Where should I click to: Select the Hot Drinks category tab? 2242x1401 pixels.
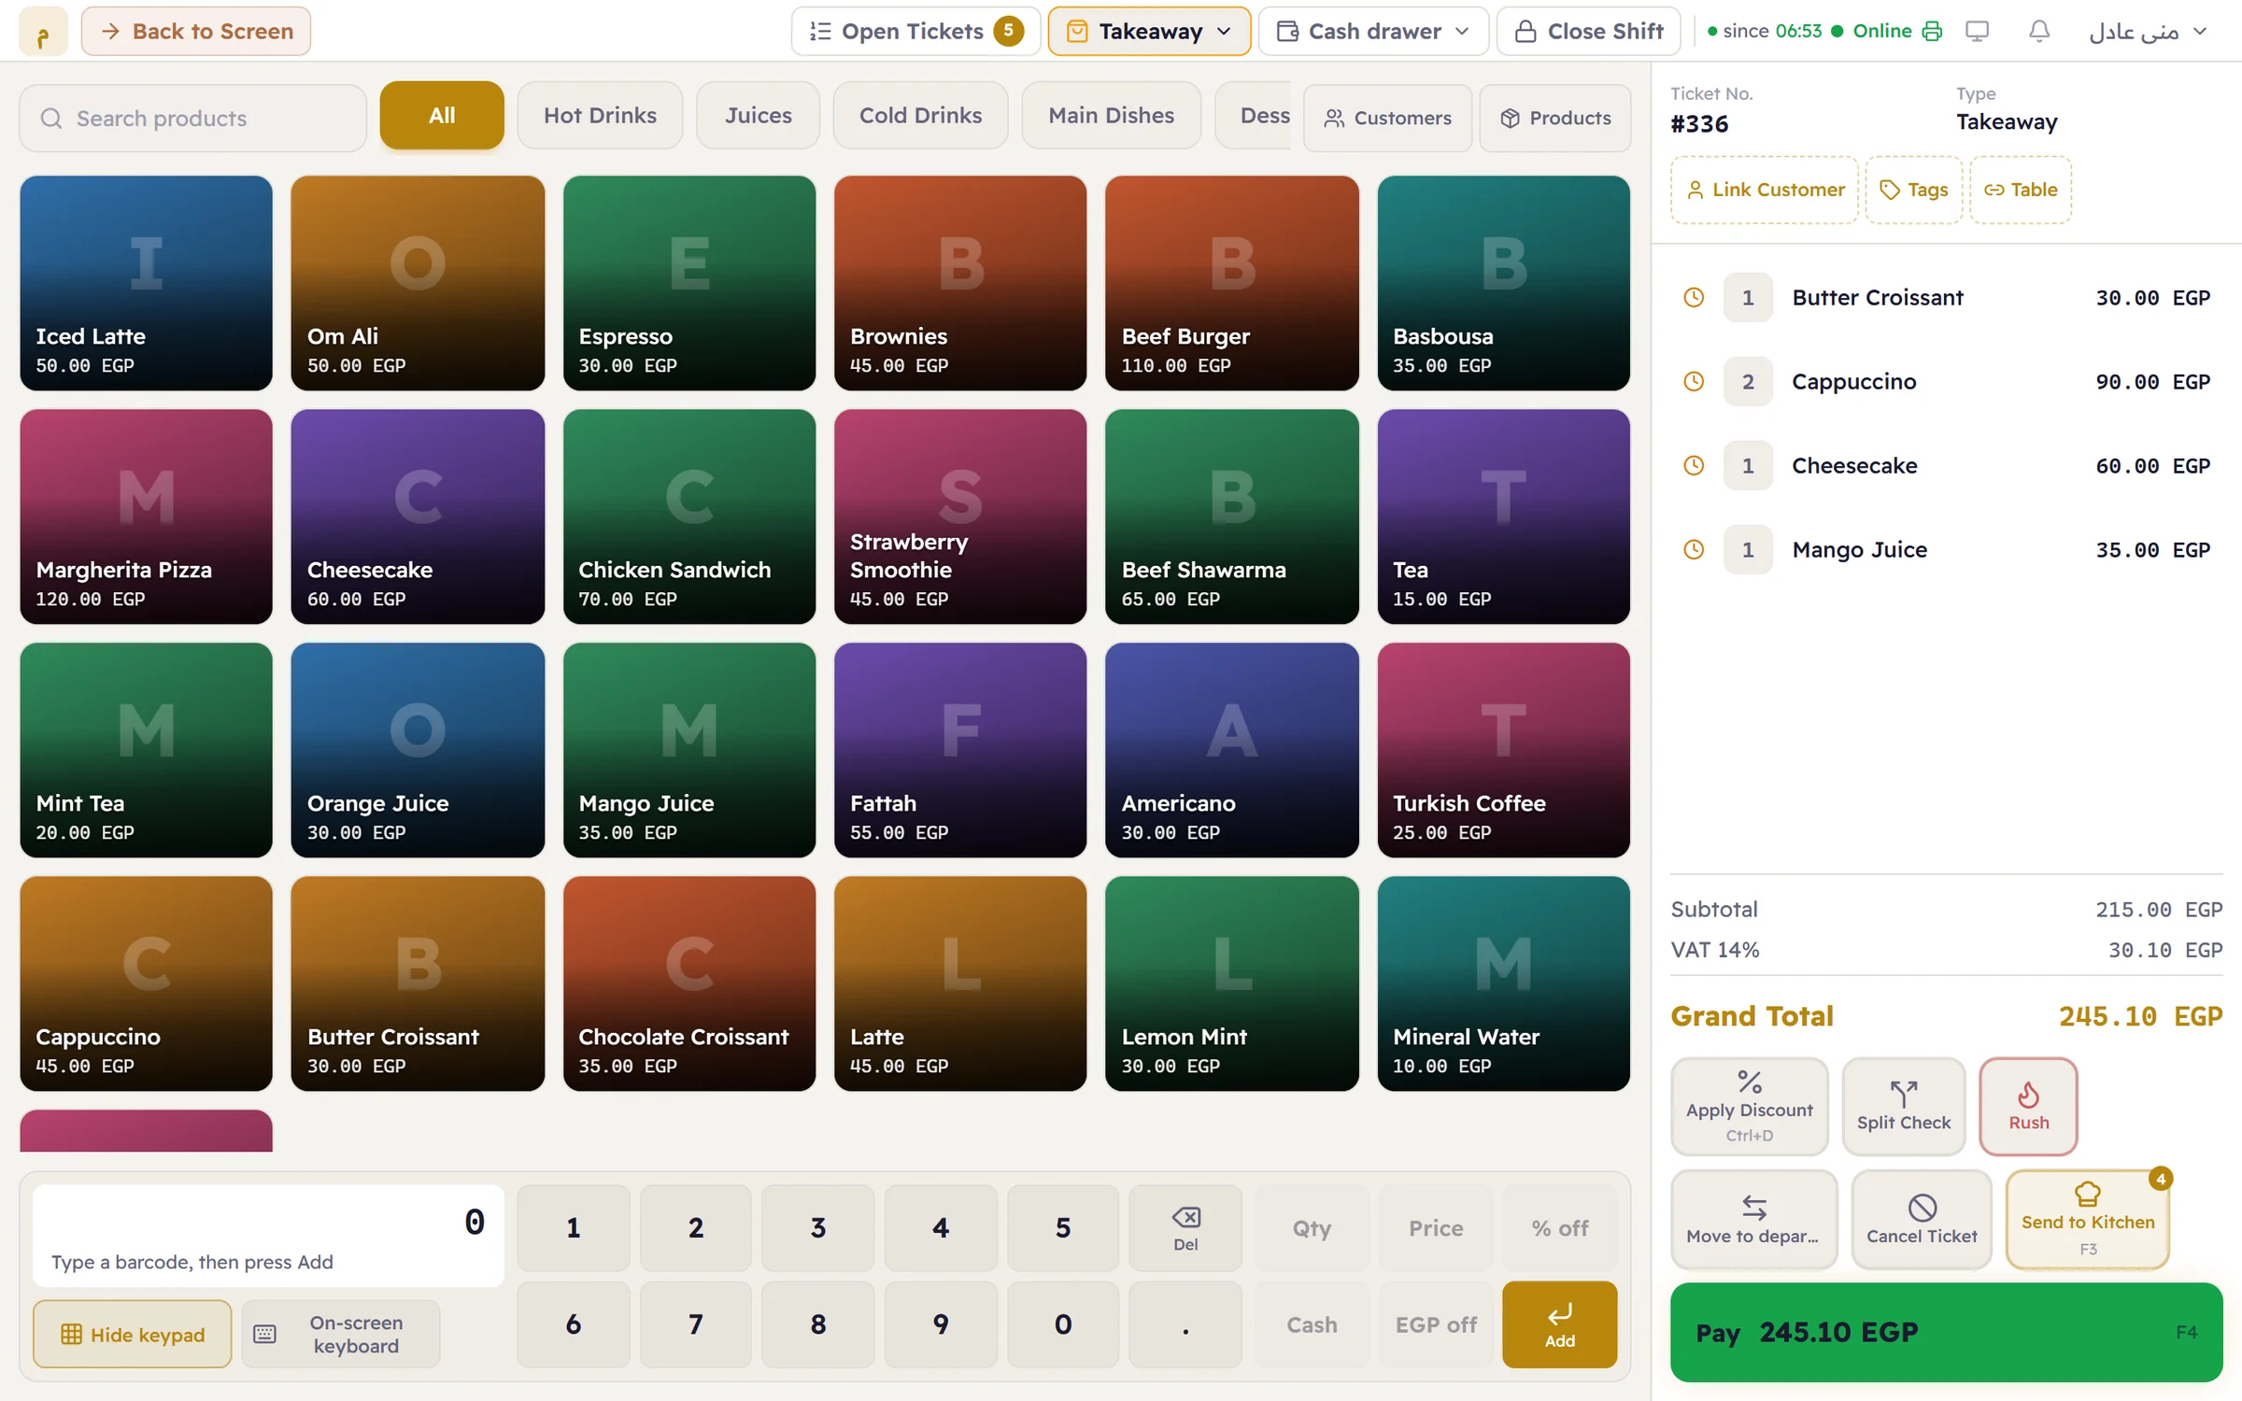click(x=600, y=115)
